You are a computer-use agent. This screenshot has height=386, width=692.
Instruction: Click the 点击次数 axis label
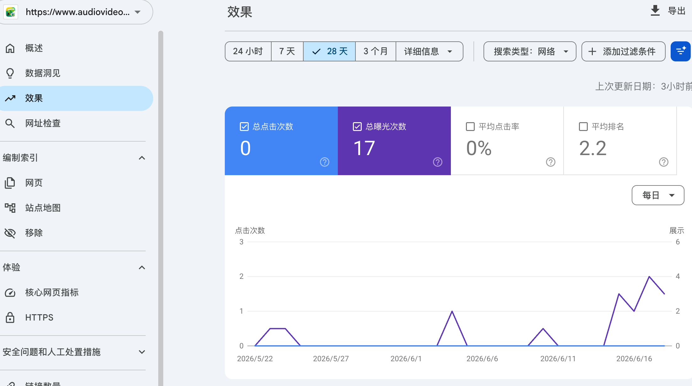click(x=250, y=231)
